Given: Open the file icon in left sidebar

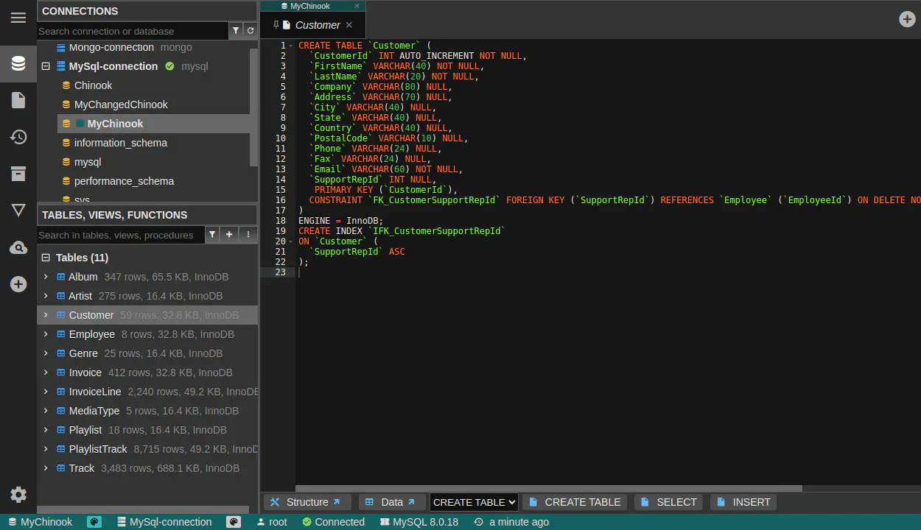Looking at the screenshot, I should point(18,100).
